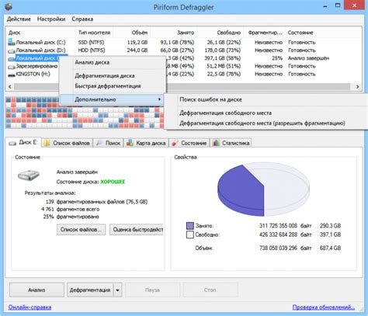The image size is (368, 316).
Task: Click the folder icon on Список файлов tab
Action: [47, 143]
